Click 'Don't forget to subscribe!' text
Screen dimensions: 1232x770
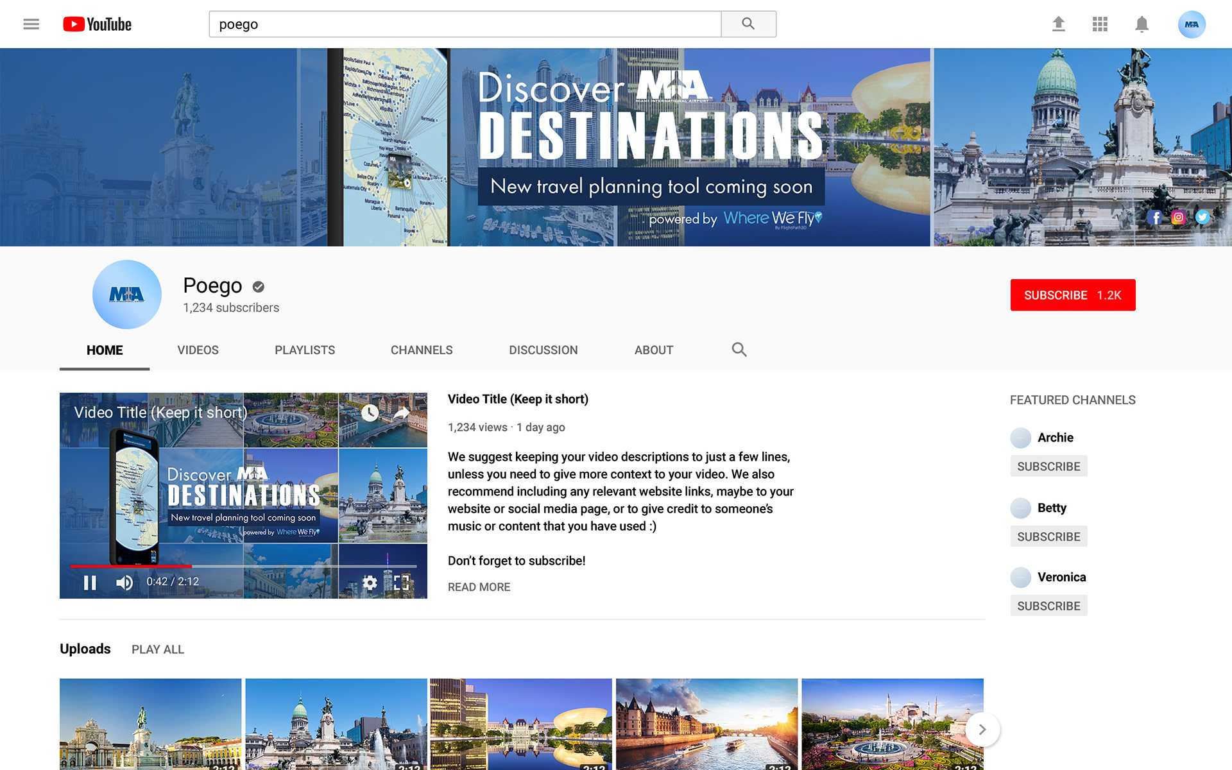517,561
